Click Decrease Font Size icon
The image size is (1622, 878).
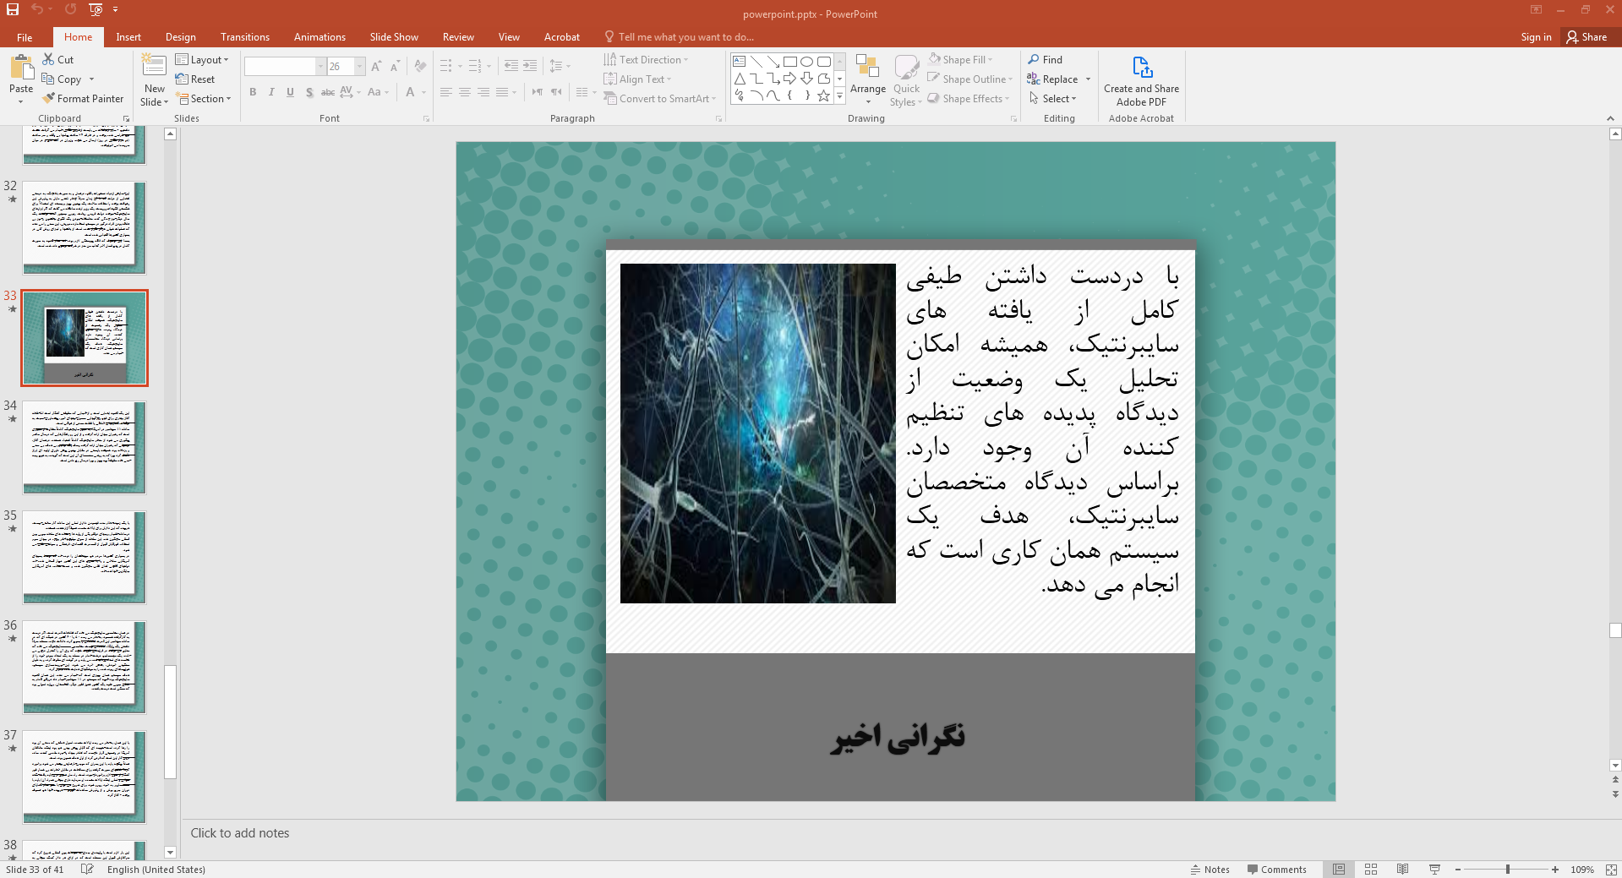point(395,66)
